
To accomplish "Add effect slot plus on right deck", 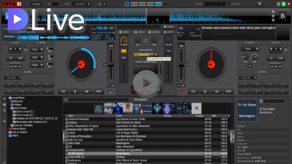I will (x=250, y=66).
